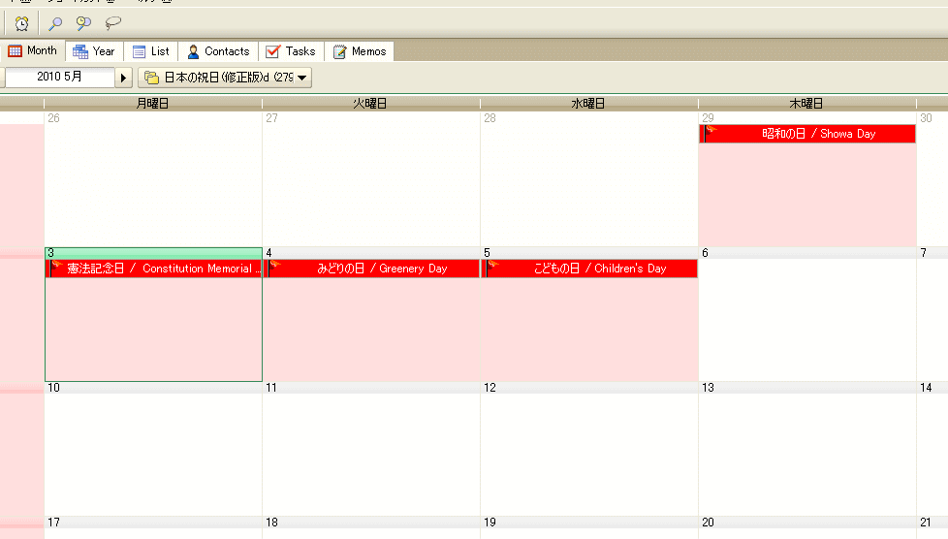Screen dimensions: 948x539
Task: Click the flag icon on Children's Day event
Action: tap(492, 267)
